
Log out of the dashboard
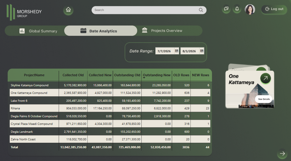(x=274, y=9)
